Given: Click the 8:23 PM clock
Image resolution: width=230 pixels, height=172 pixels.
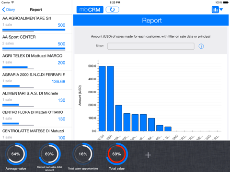Looking at the screenshot, I should [115, 2].
